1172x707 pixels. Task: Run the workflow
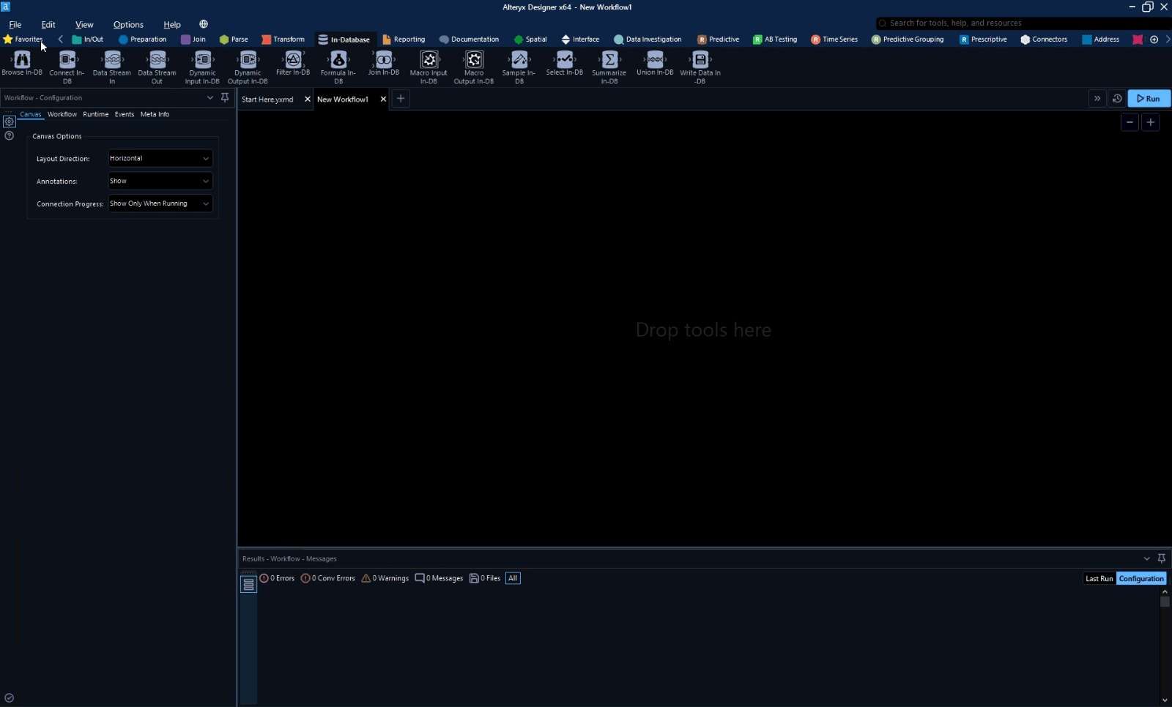[1149, 99]
